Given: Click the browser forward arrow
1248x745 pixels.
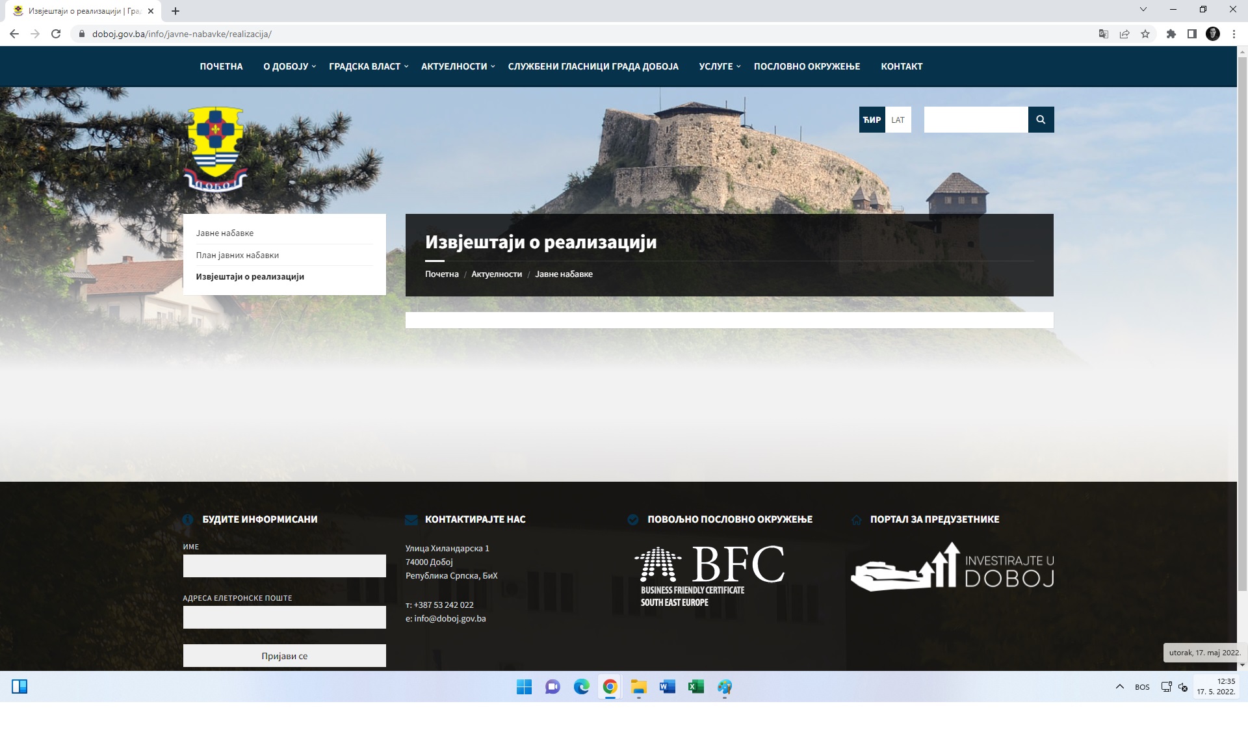Looking at the screenshot, I should coord(35,34).
